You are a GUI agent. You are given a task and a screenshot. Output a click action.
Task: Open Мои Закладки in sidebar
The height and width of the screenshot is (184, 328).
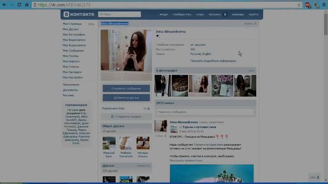pos(72,72)
